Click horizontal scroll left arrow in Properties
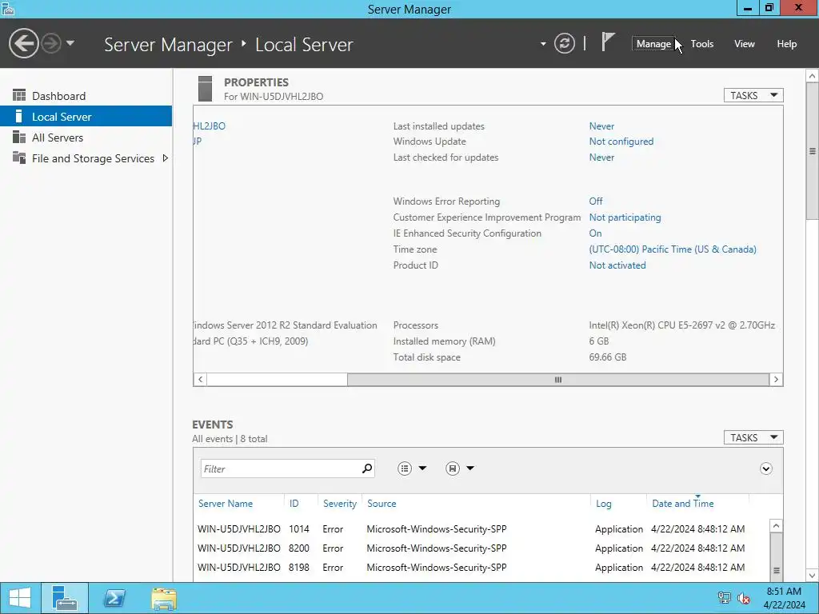The width and height of the screenshot is (819, 614). 201,380
